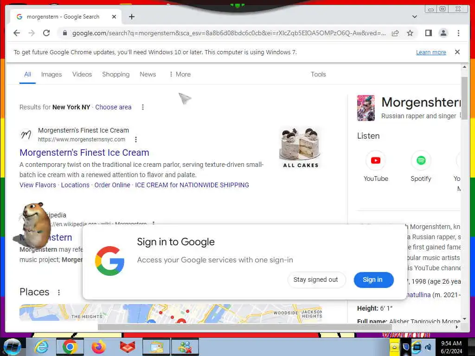Go back to the previous page
475x356 pixels.
[x=17, y=33]
